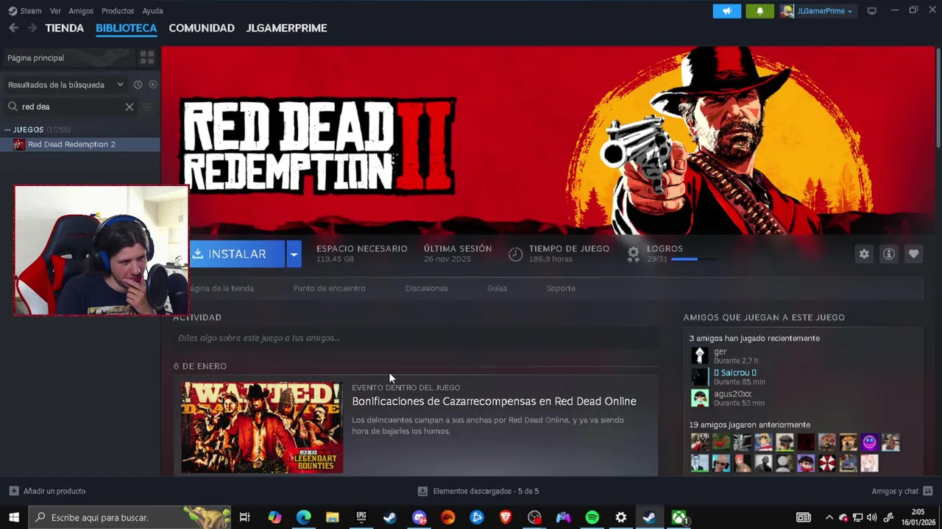
Task: Open the Ver menu
Action: click(x=55, y=11)
